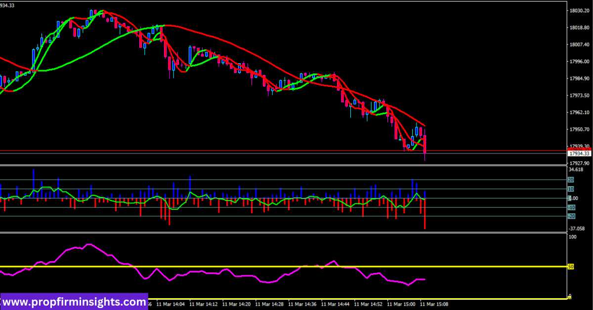
Task: Click the 17927.90 price axis label
Action: (580, 163)
